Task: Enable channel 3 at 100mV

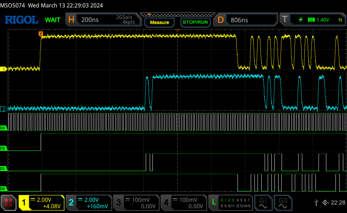Action: coord(136,203)
